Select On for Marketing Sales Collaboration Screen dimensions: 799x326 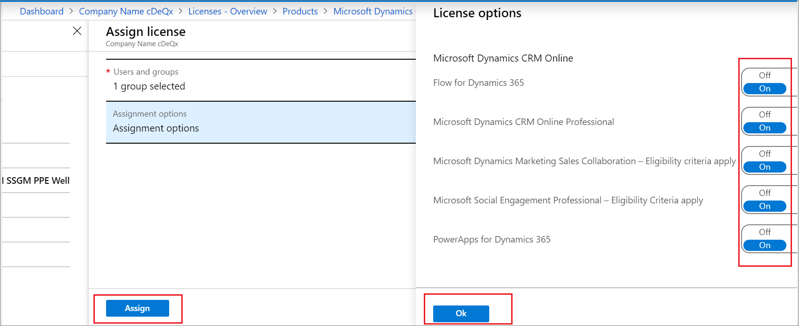[x=764, y=167]
